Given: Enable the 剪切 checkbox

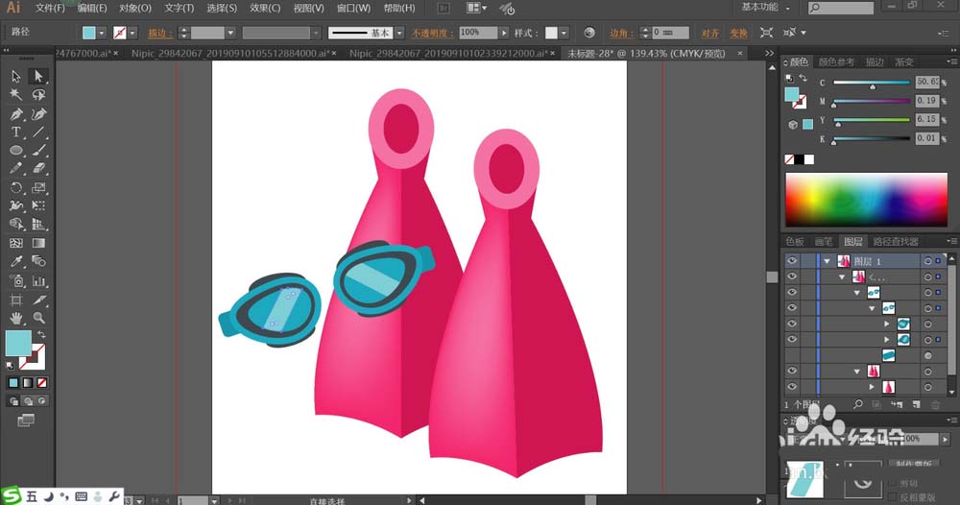Looking at the screenshot, I should click(894, 483).
